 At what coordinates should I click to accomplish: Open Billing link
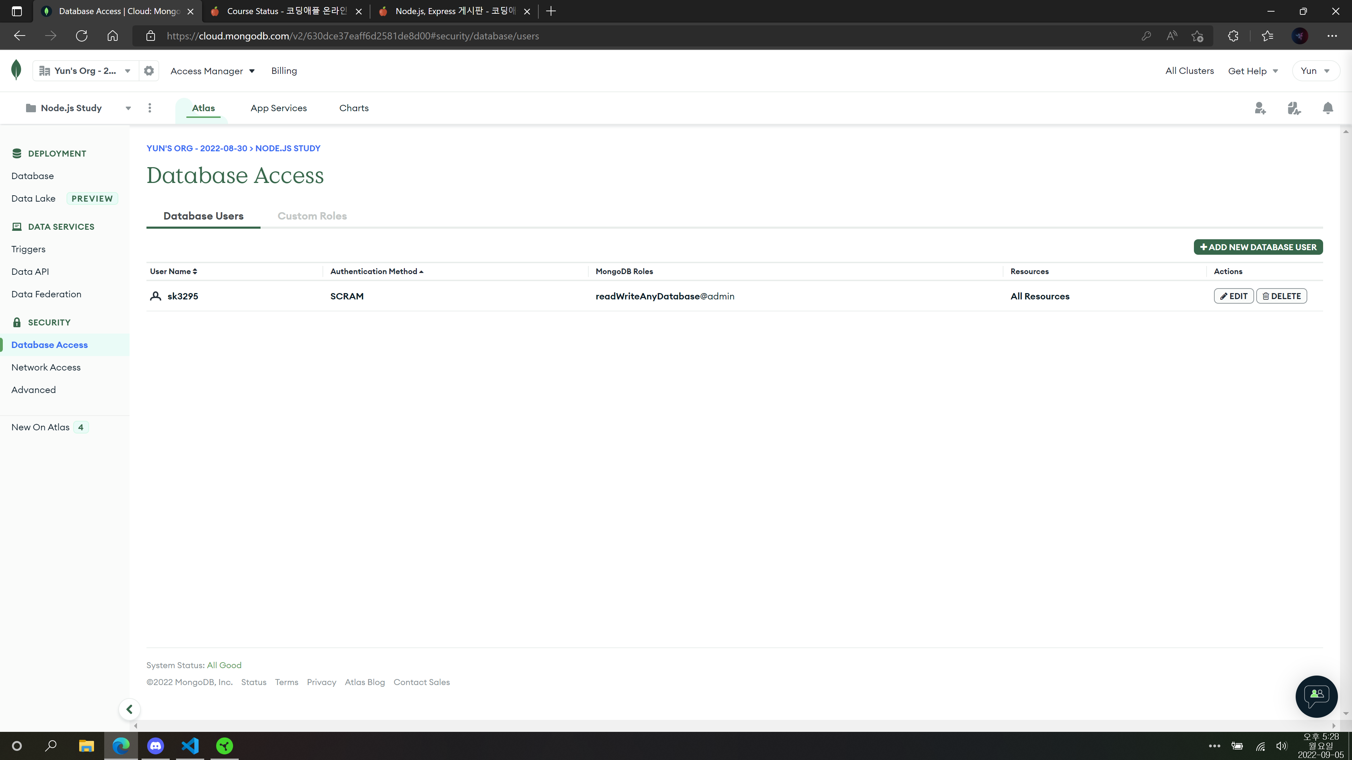284,71
